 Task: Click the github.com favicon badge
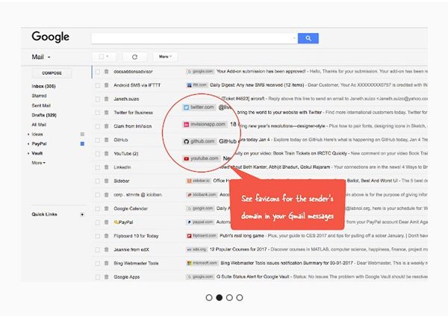(x=199, y=141)
